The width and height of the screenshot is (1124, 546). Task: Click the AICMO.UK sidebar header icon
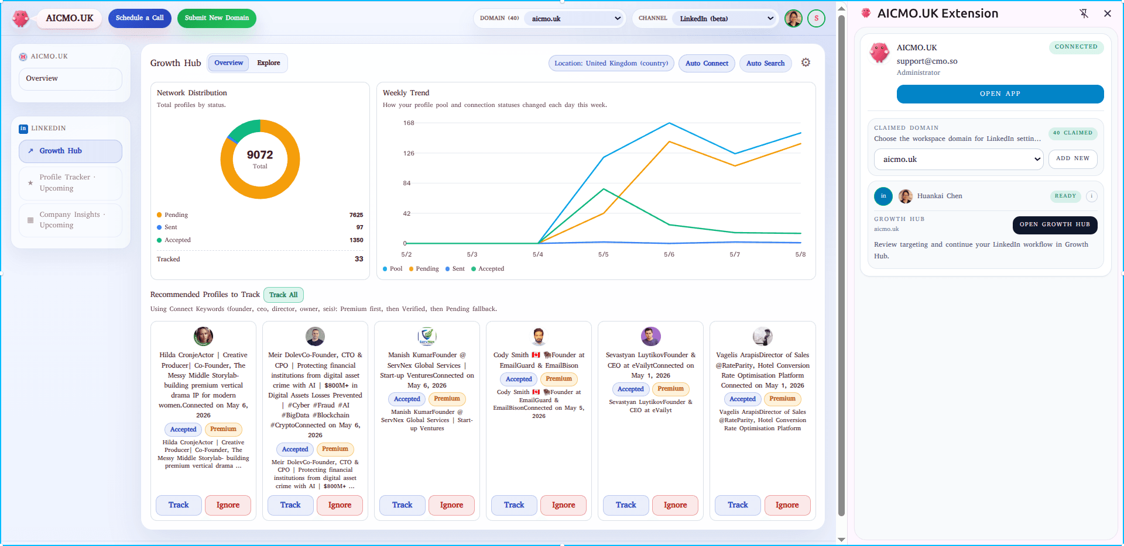click(23, 57)
